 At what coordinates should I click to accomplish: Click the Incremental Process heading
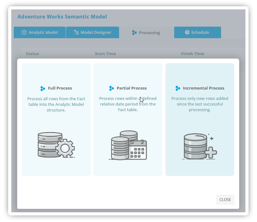coord(204,88)
